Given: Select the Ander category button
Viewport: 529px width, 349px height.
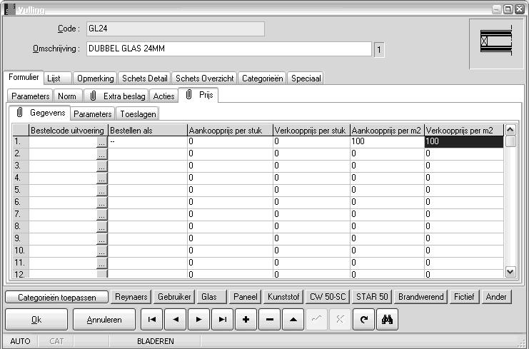Looking at the screenshot, I should [x=496, y=297].
